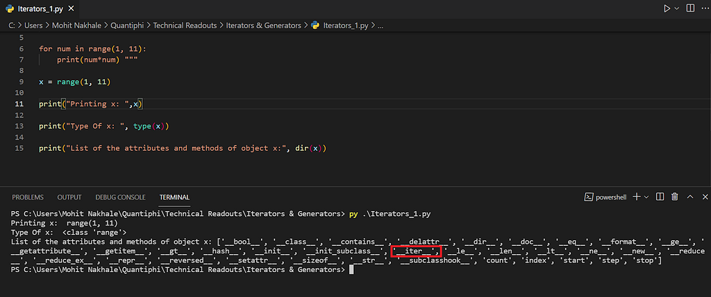Click the terminal shell icon beside powershell
The width and height of the screenshot is (711, 297).
coord(589,197)
